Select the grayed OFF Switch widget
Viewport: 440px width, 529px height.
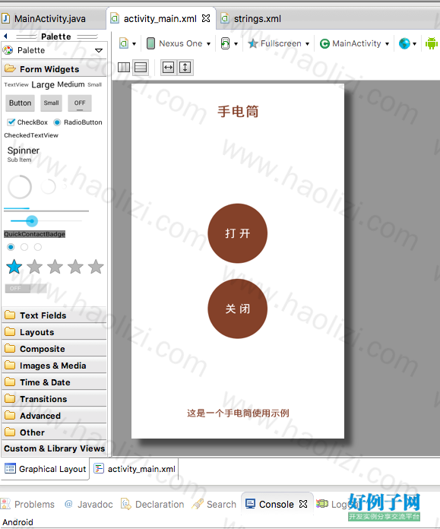pyautogui.click(x=26, y=288)
